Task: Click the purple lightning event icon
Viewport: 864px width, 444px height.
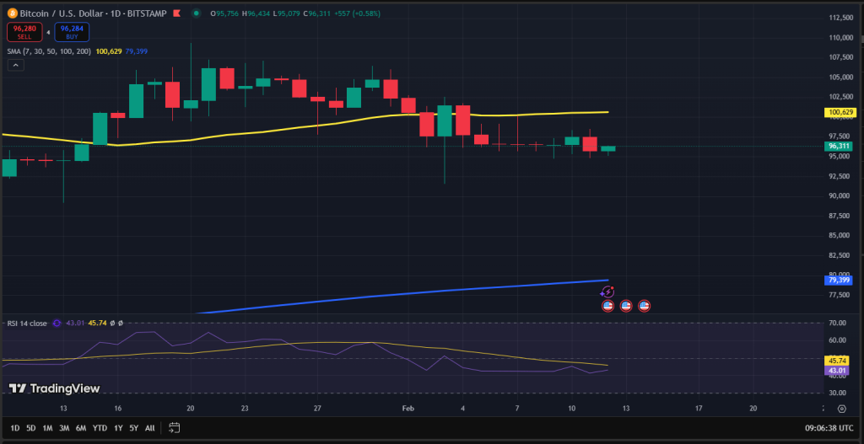Action: point(607,292)
